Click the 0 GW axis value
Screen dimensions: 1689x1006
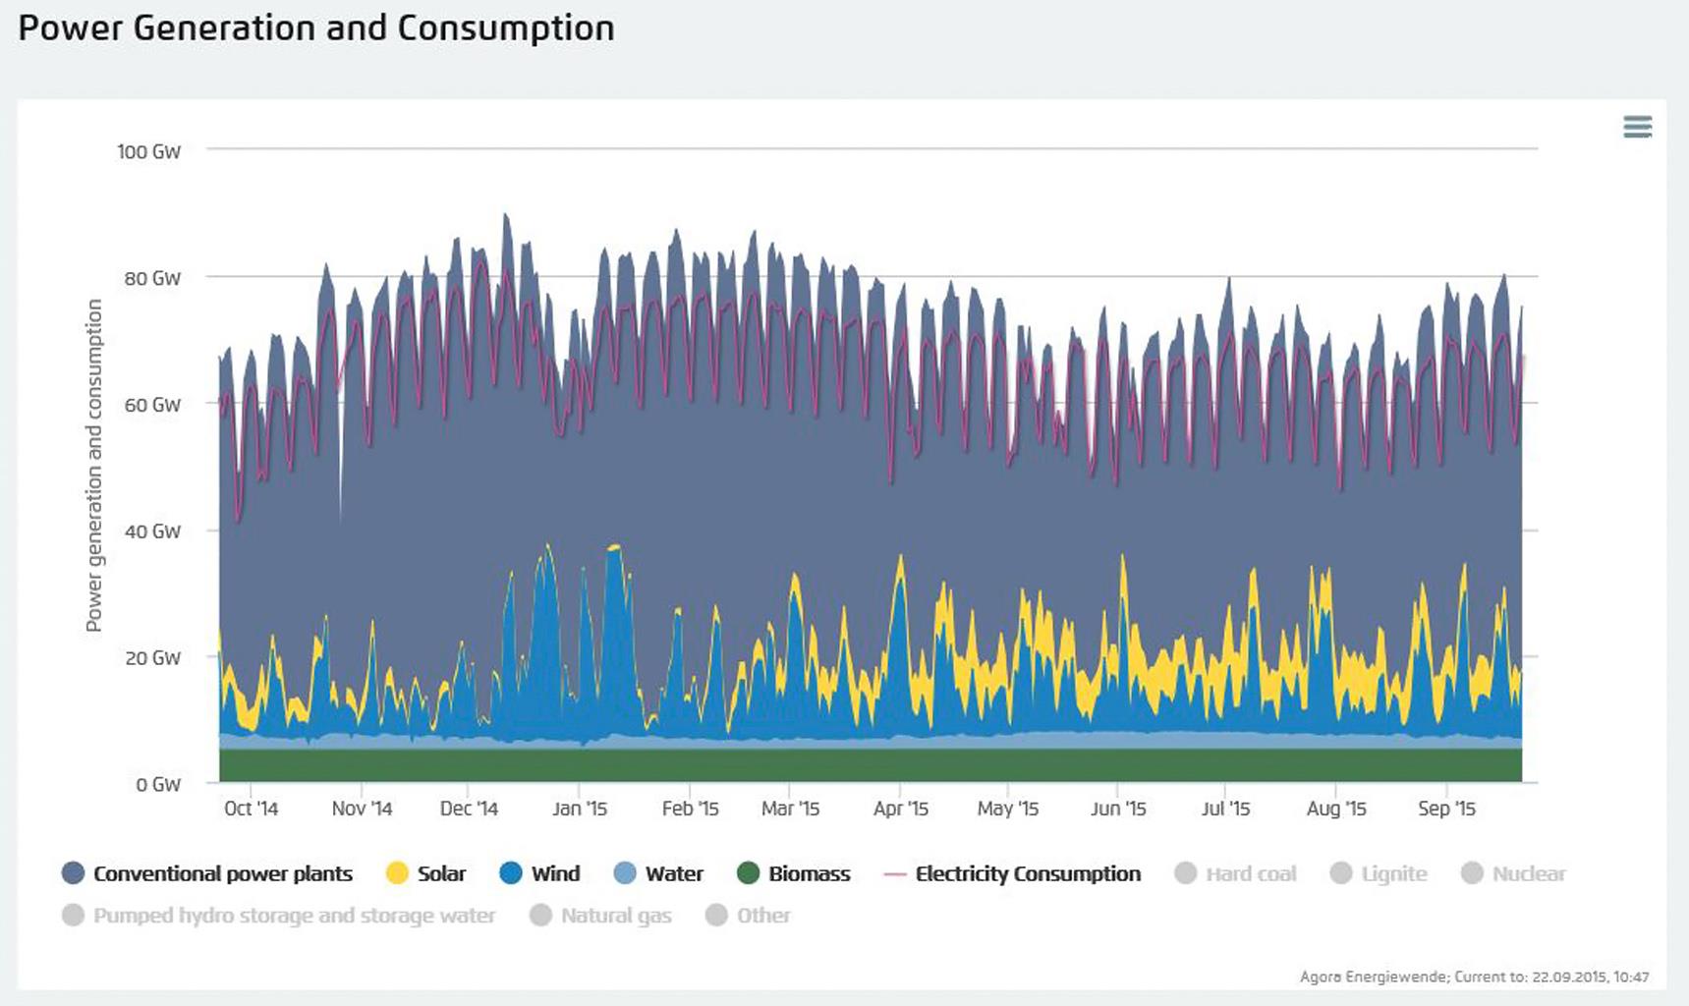coord(158,785)
